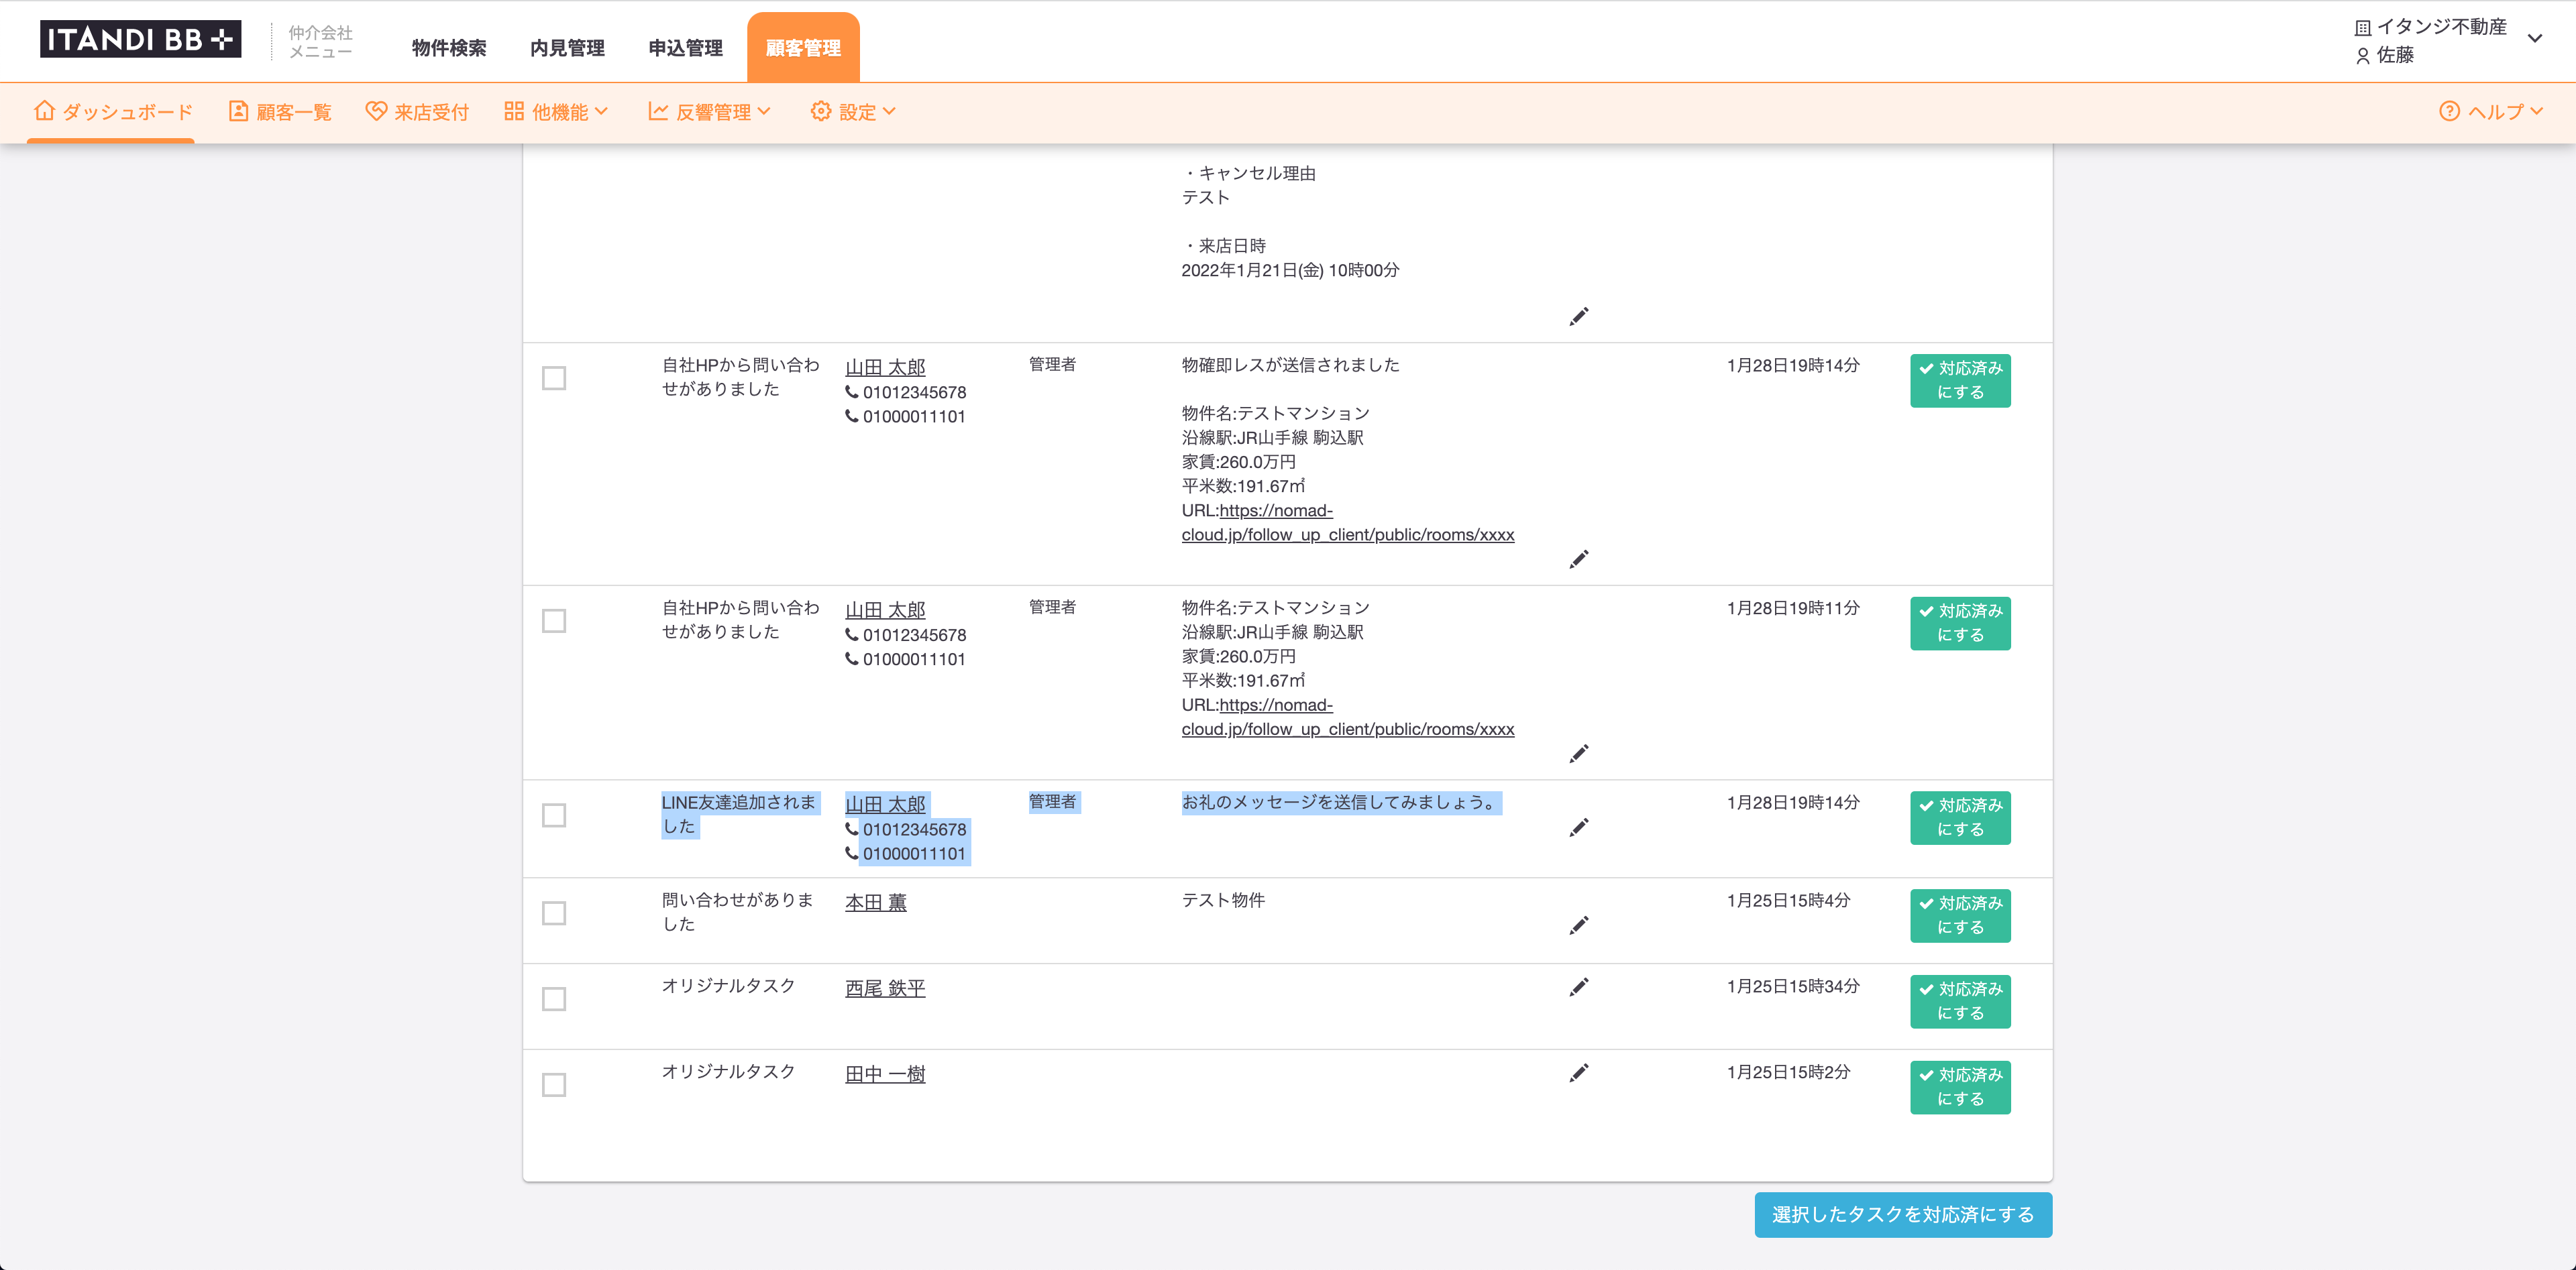Click the help question mark icon
The image size is (2576, 1270).
(2449, 111)
